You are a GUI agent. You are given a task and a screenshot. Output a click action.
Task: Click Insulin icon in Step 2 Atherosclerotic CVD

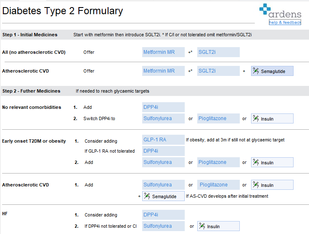256,185
